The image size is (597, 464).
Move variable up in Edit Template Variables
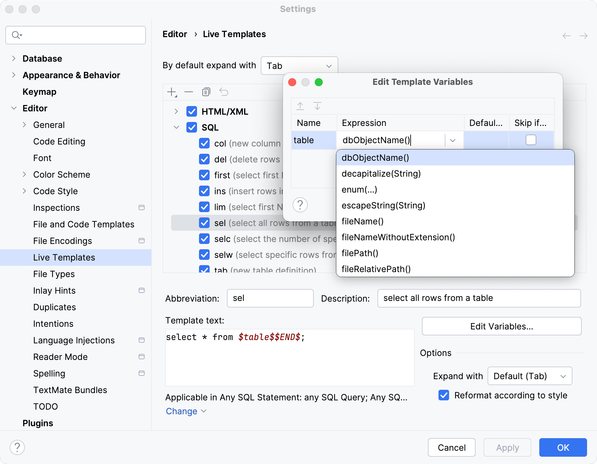300,106
